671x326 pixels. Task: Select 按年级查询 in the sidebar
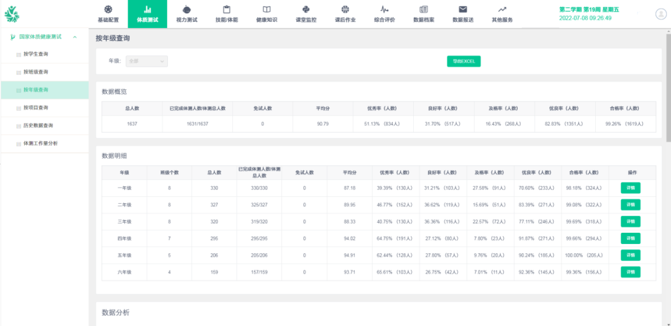pos(45,90)
